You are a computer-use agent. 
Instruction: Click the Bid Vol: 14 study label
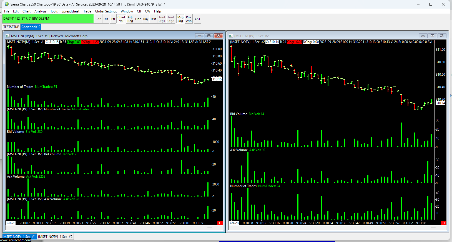point(256,114)
